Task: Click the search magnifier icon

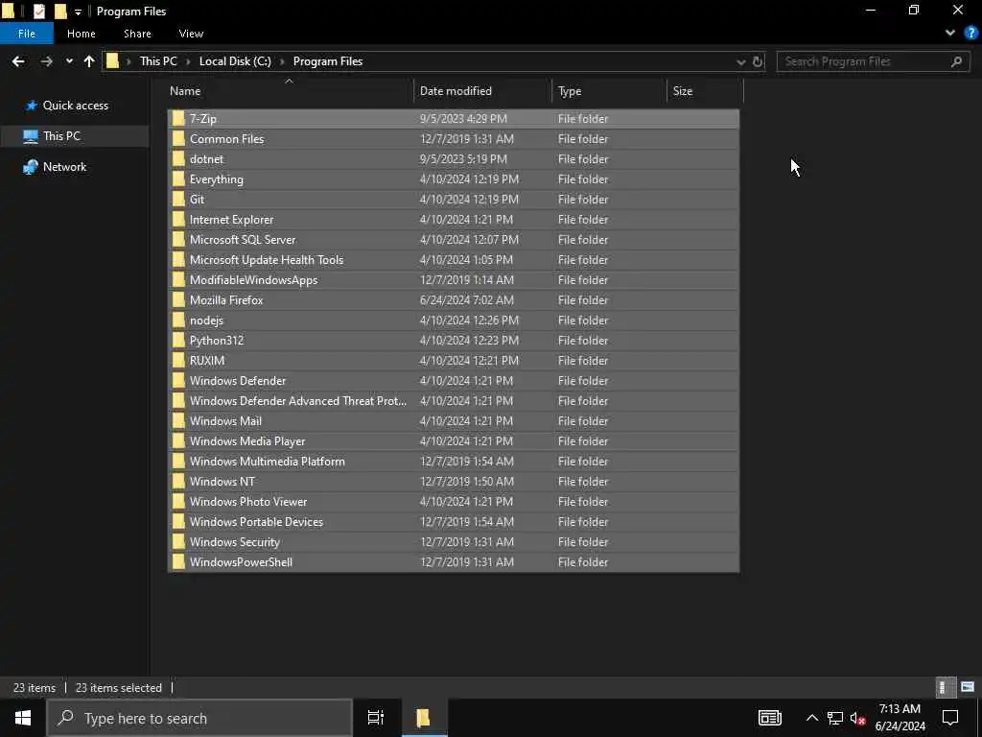Action: pyautogui.click(x=956, y=61)
